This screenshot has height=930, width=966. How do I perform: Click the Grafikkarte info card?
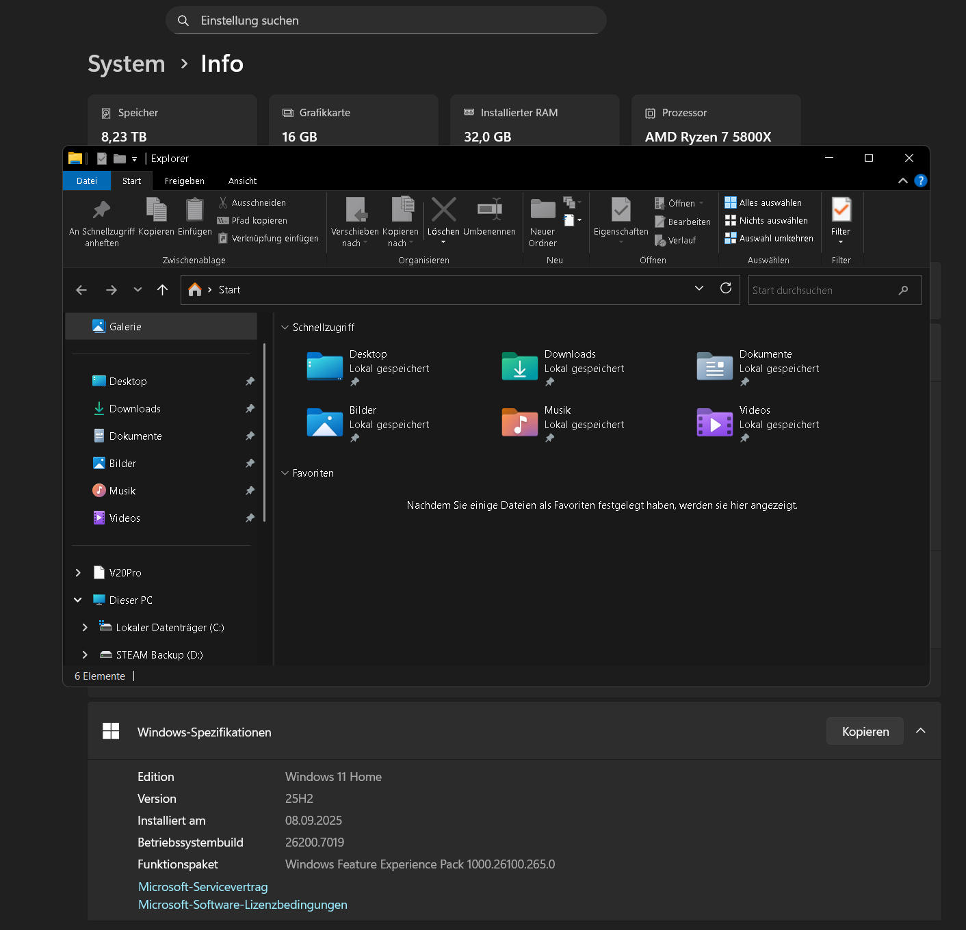pos(354,120)
